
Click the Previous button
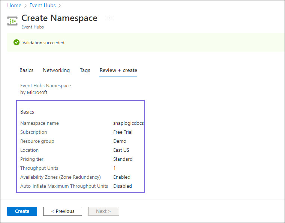(x=63, y=211)
